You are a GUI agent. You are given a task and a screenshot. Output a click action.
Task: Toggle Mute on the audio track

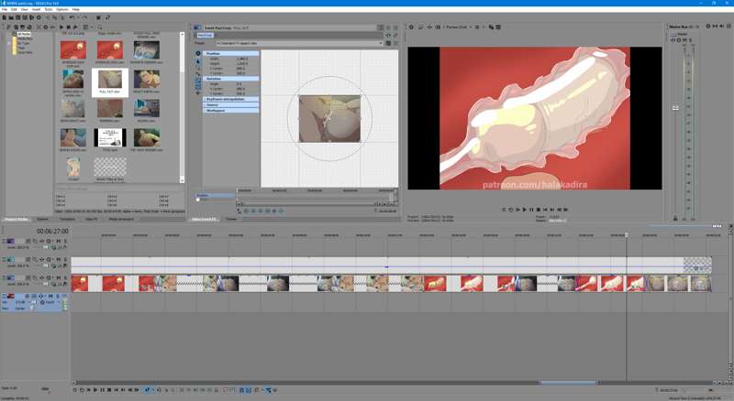(50, 296)
